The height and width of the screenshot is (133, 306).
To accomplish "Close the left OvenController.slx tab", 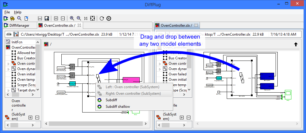I will 79,25.
